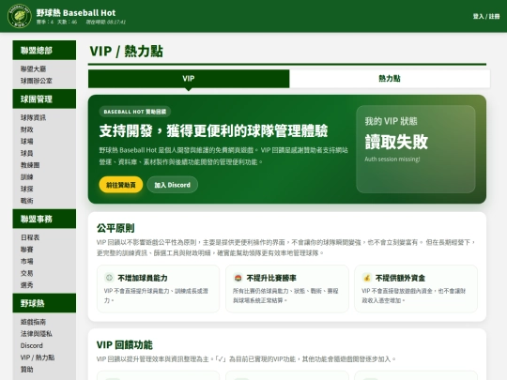Open the 聯賽 sidebar link

[x=27, y=250]
